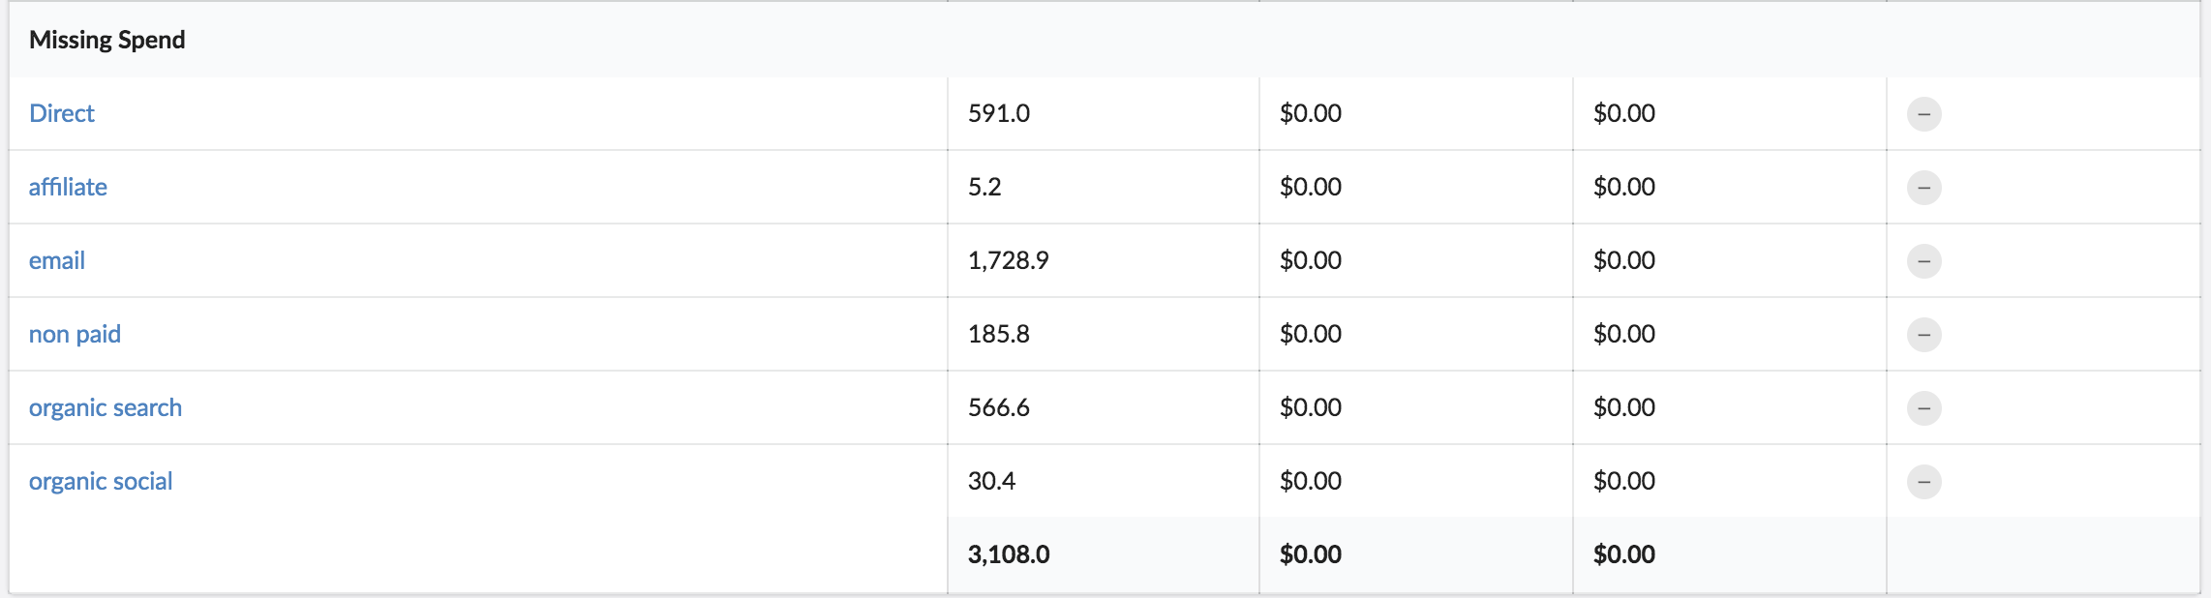
Task: Click the minus icon in email row
Action: tap(1923, 261)
